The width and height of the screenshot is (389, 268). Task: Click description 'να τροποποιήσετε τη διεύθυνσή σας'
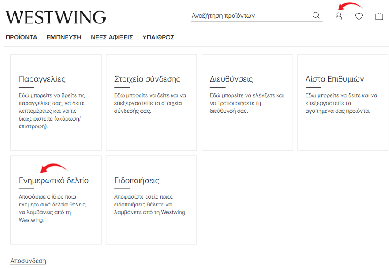[236, 107]
